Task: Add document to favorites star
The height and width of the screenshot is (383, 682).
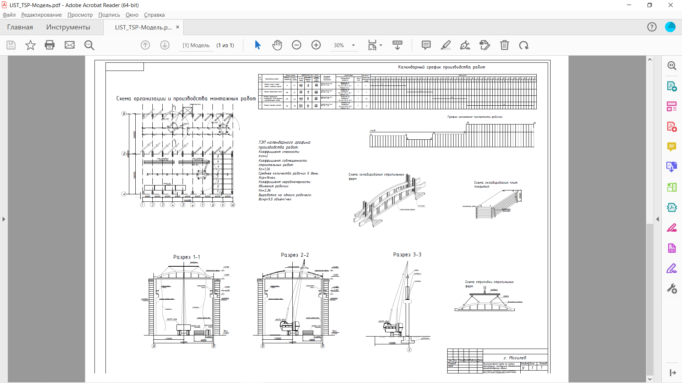Action: pyautogui.click(x=31, y=45)
